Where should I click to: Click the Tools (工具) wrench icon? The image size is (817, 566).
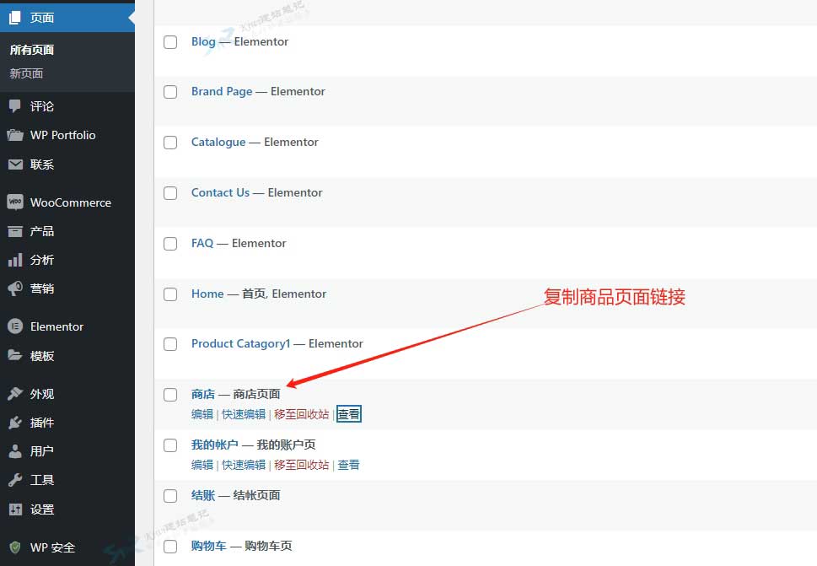[x=15, y=479]
